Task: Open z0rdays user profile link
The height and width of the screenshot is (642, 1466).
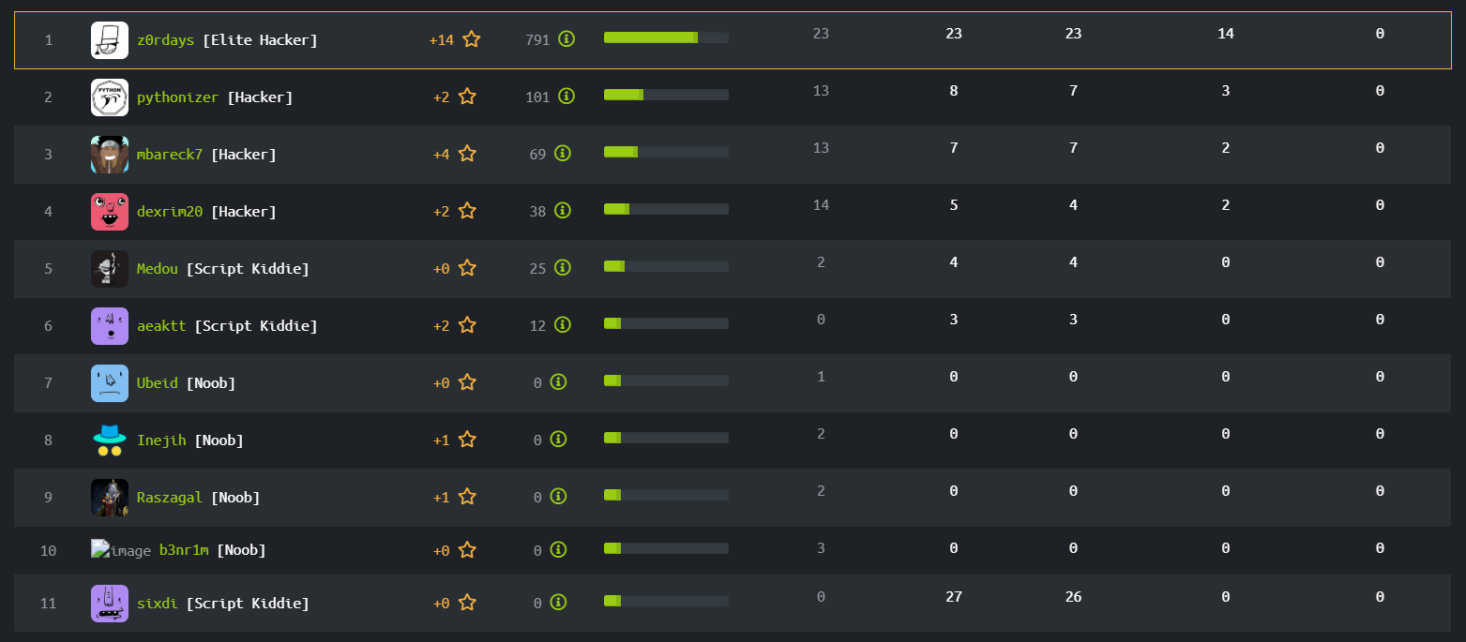Action: tap(165, 40)
